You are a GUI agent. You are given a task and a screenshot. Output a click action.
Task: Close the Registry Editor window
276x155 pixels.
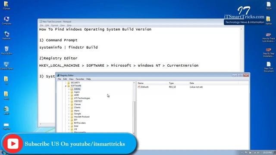point(246,75)
